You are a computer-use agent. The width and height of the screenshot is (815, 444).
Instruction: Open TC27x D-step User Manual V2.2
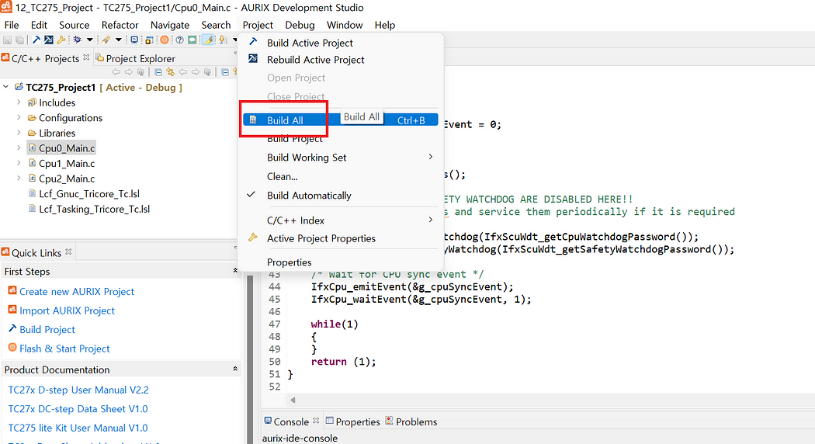coord(78,390)
